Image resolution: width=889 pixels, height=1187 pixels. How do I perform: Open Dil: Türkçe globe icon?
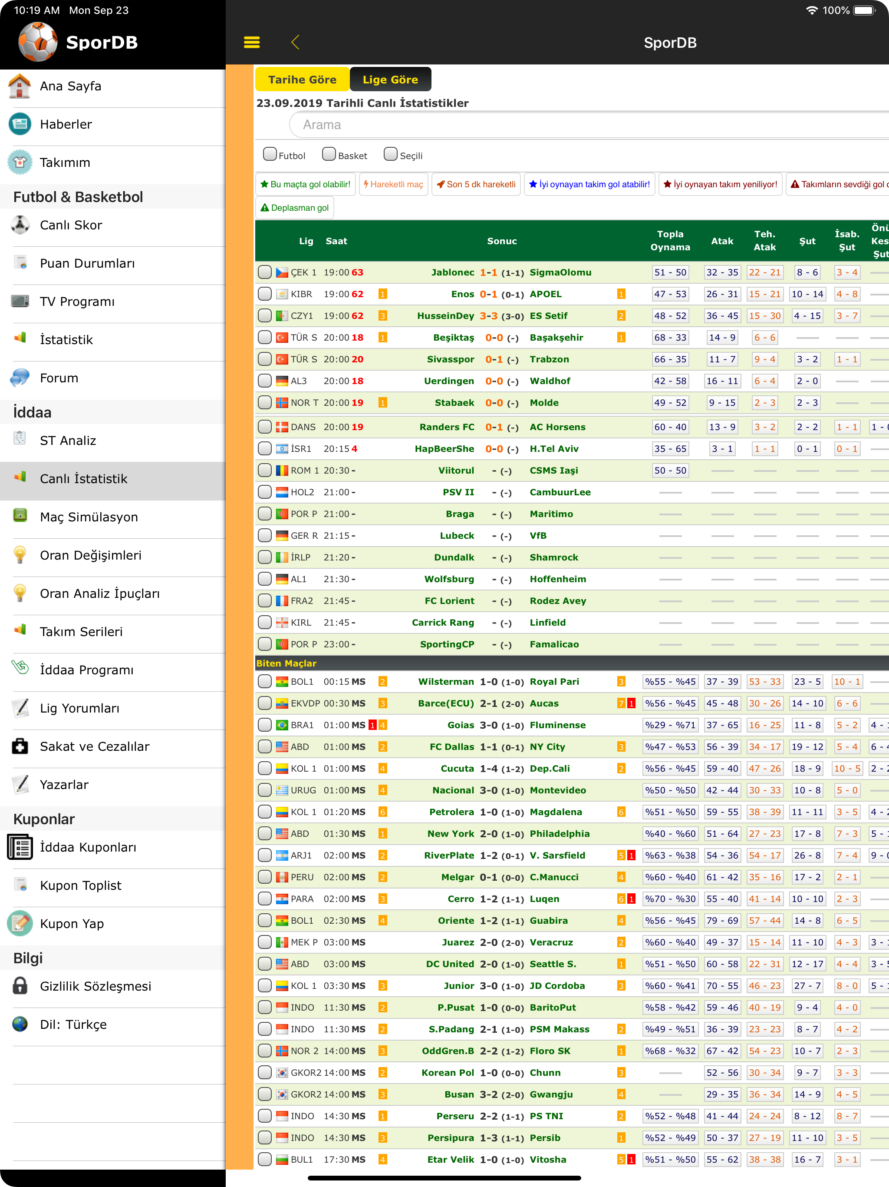pyautogui.click(x=20, y=1025)
